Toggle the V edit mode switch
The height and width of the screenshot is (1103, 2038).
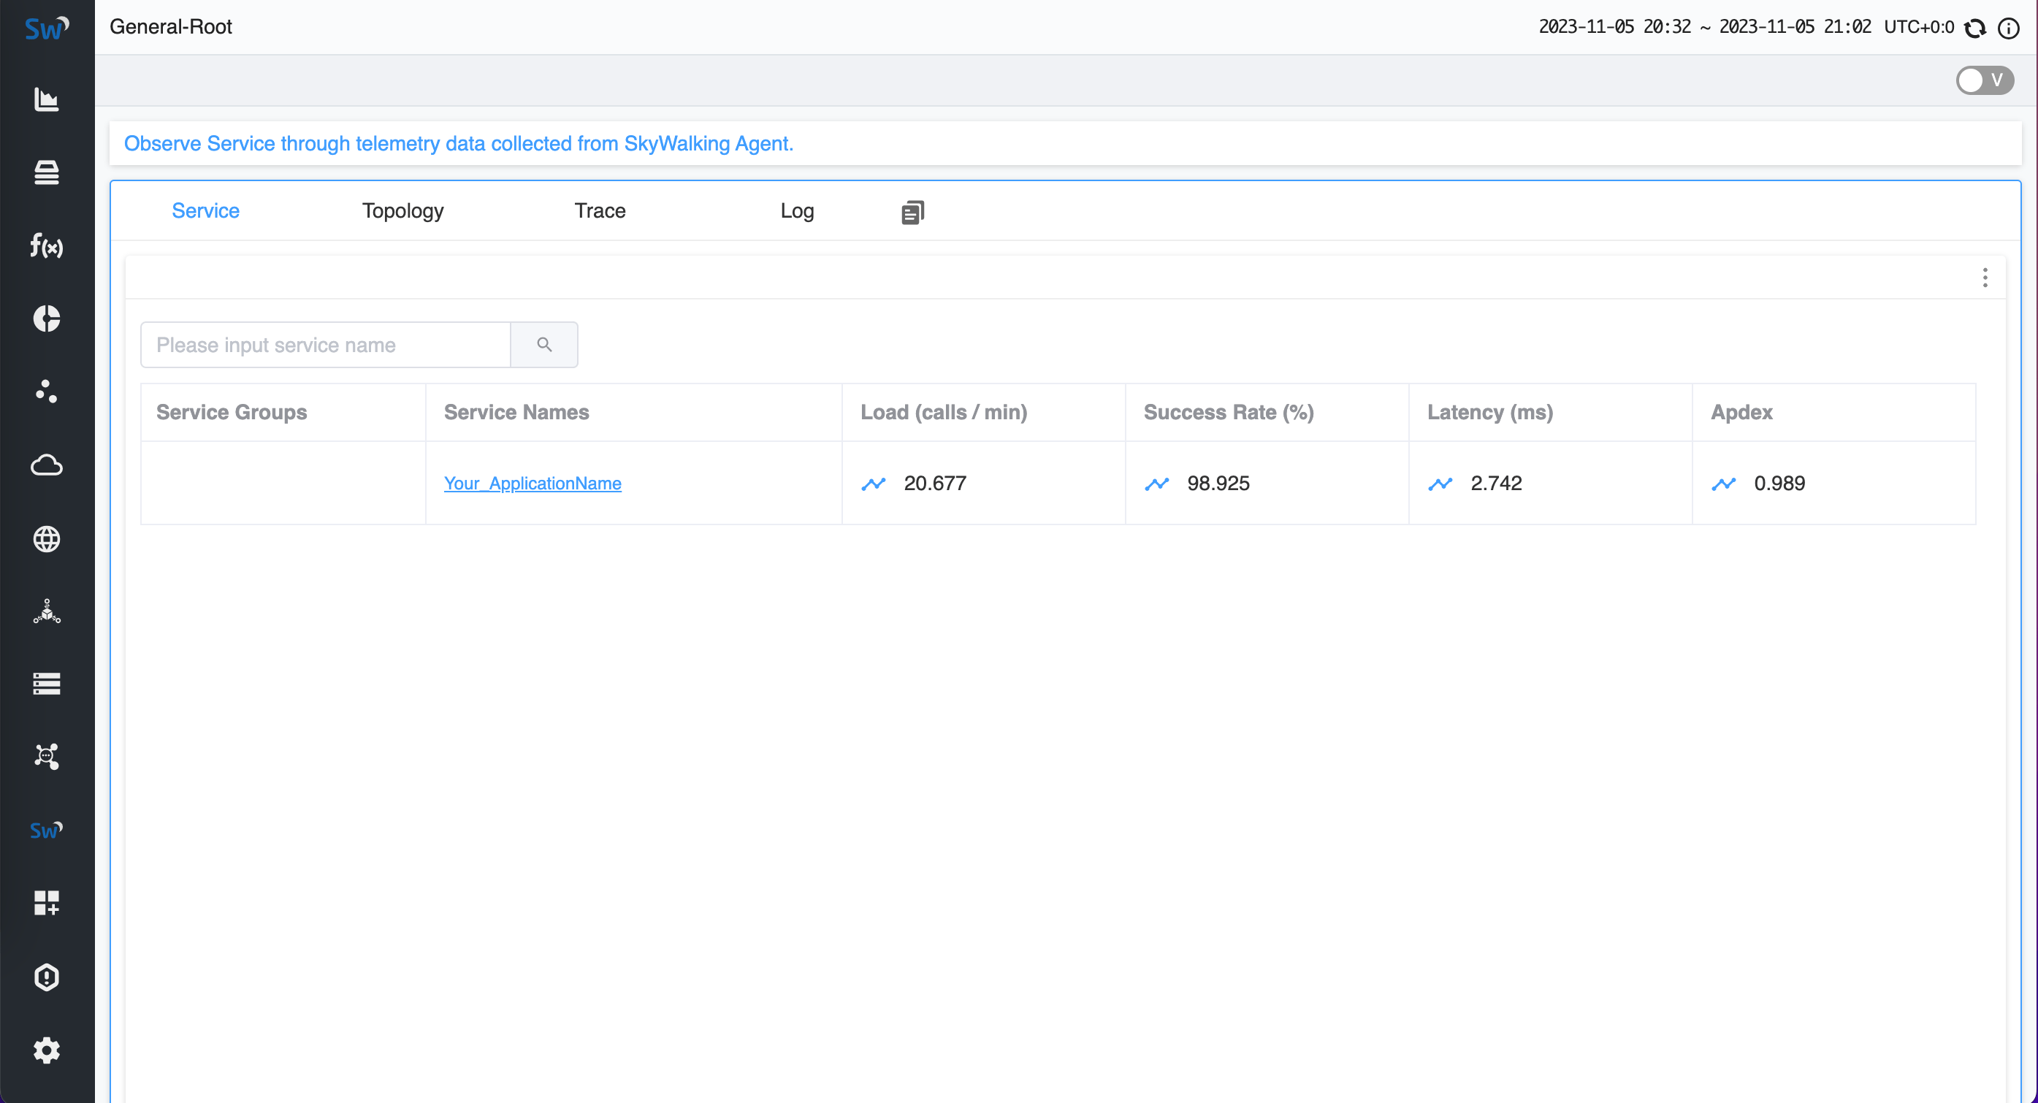click(x=1984, y=80)
